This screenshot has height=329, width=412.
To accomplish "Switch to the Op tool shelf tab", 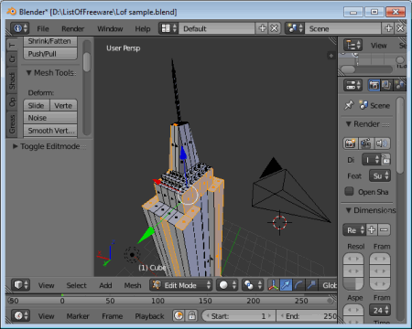I will click(12, 101).
